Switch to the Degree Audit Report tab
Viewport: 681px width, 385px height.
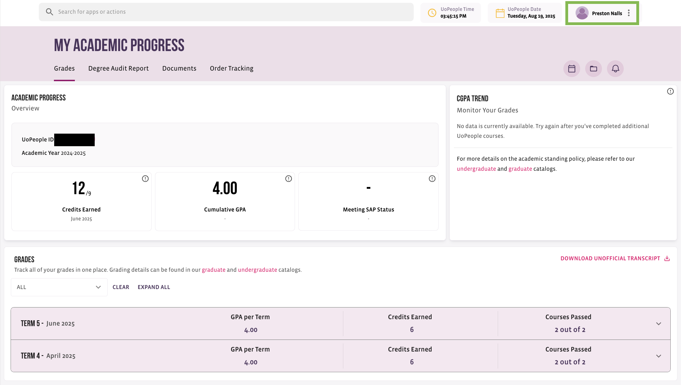click(x=118, y=68)
